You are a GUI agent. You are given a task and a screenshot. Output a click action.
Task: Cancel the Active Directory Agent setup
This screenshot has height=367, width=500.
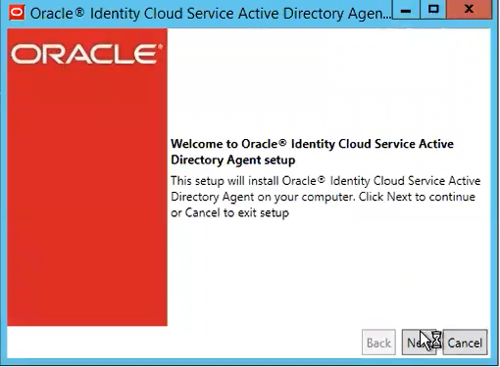point(465,343)
